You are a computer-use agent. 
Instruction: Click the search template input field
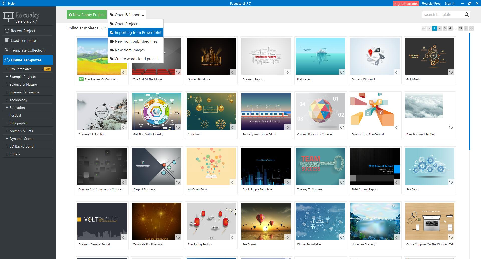tap(443, 15)
